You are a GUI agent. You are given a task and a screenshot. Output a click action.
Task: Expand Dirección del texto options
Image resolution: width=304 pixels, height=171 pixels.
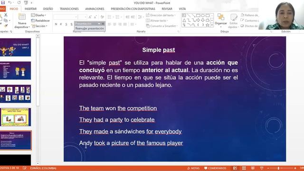(x=161, y=15)
